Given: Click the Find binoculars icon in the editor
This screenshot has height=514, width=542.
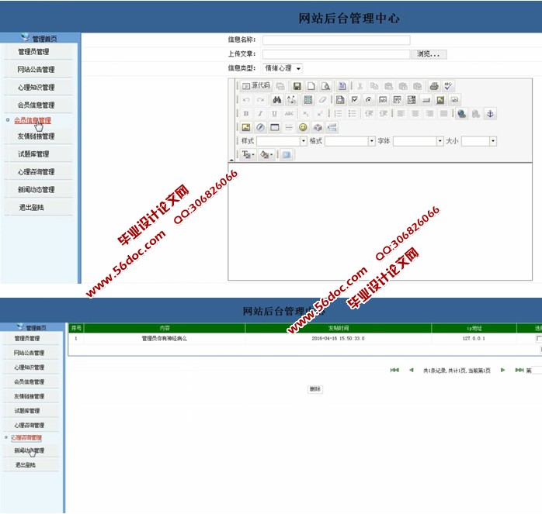Looking at the screenshot, I should click(x=276, y=100).
